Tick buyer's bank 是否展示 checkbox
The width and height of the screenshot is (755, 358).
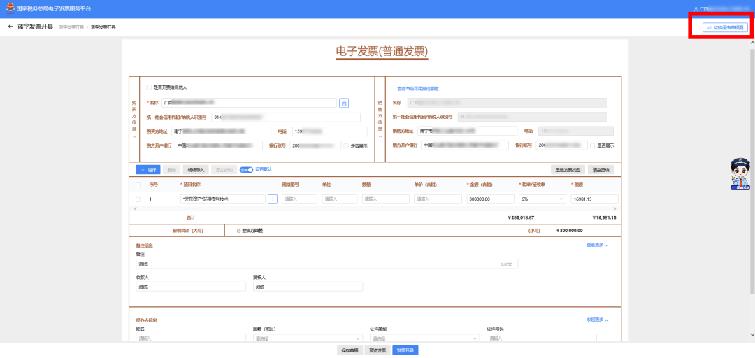(346, 145)
